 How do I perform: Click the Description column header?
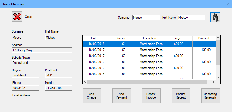tap(149, 38)
